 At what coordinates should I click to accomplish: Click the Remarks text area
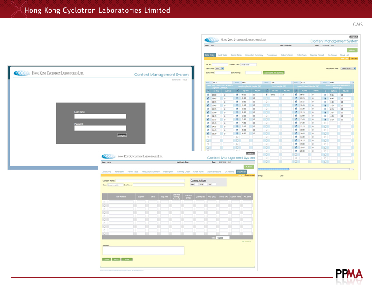pyautogui.click(x=144, y=251)
